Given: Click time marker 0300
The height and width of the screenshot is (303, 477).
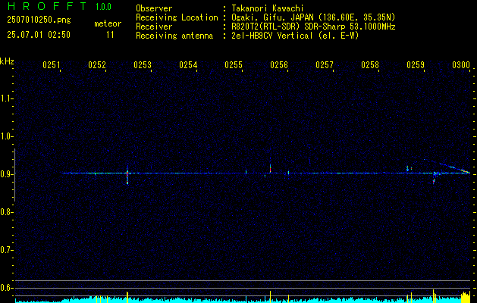Looking at the screenshot, I should [461, 65].
